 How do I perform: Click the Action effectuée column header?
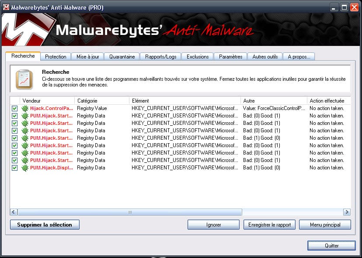pos(329,101)
